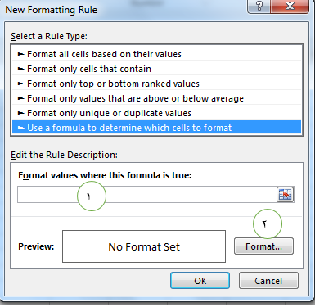Click inside the formula input box

[x=147, y=195]
